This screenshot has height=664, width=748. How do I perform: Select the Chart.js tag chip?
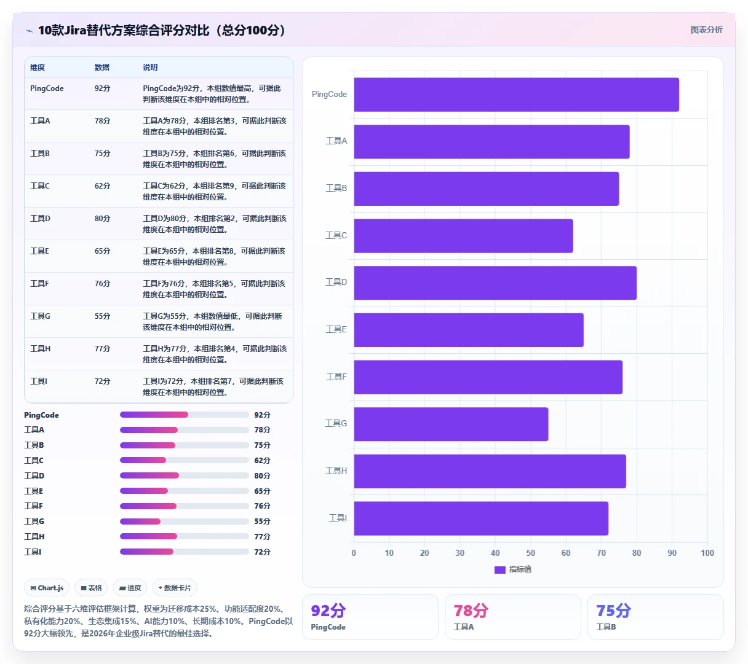(47, 588)
